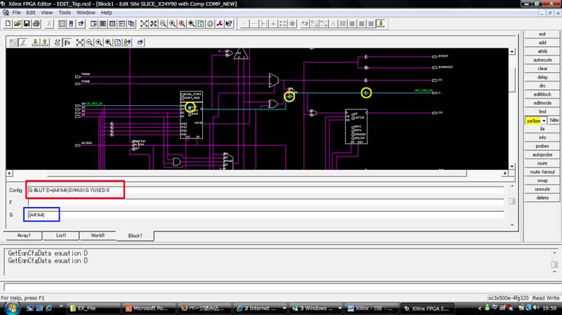Toggle the DUAL_PORT checkbox in the LUT block

click(x=183, y=95)
